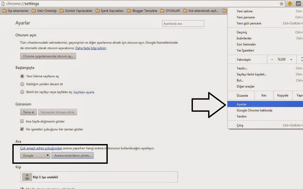
Task: Open İndirilenler from the Chrome menu
Action: click(x=265, y=38)
